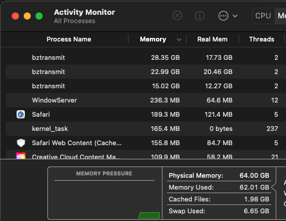Click the All Processes subtitle

click(75, 21)
